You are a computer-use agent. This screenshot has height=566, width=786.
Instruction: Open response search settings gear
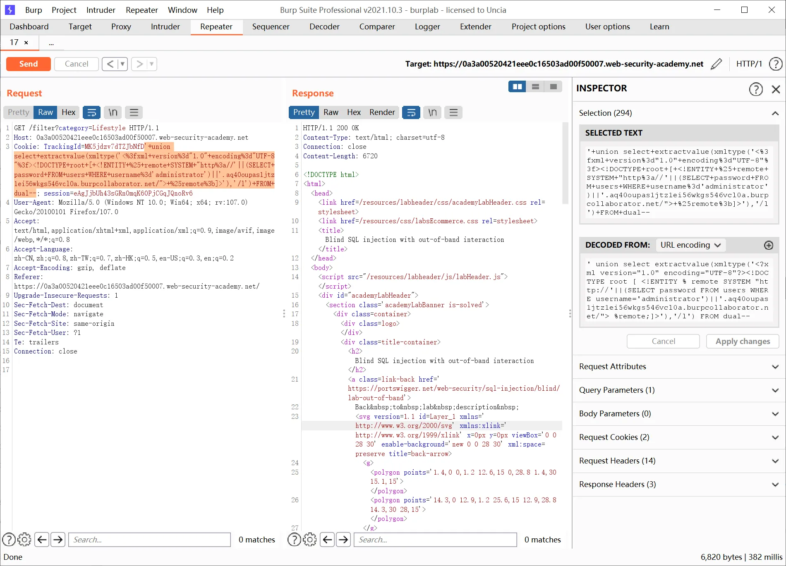point(309,540)
